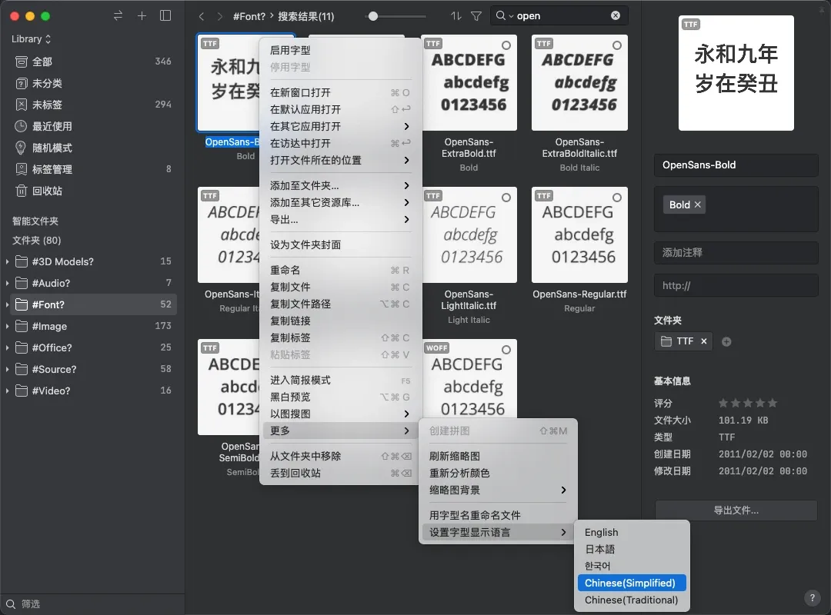Set the star rating to five stars
This screenshot has height=615, width=831.
click(x=773, y=403)
